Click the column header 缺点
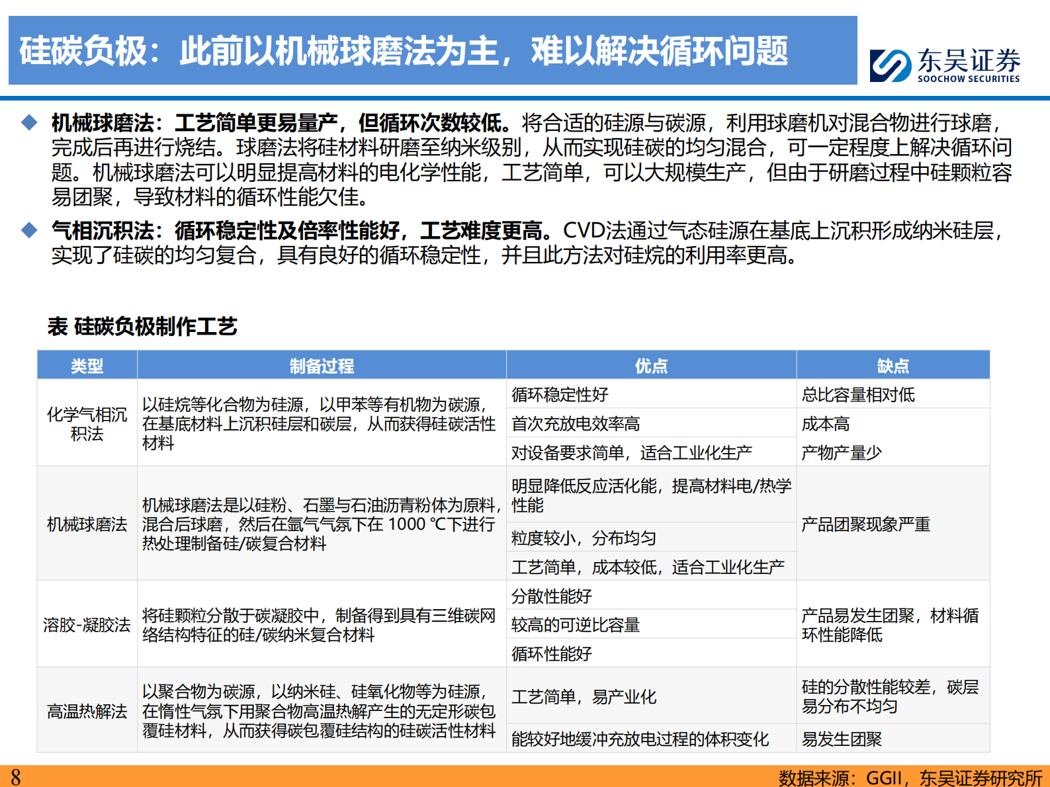Image resolution: width=1050 pixels, height=787 pixels. 893,365
